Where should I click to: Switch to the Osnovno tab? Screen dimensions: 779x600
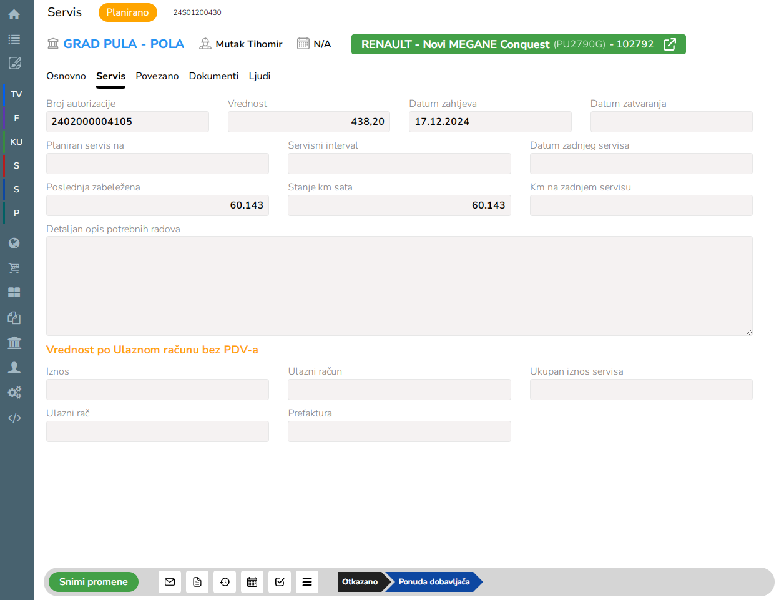66,76
